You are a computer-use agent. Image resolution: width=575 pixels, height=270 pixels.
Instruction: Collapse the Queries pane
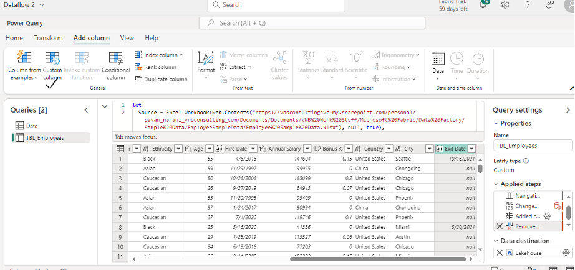86,110
